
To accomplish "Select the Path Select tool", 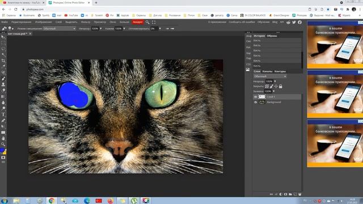I will pos(3,126).
